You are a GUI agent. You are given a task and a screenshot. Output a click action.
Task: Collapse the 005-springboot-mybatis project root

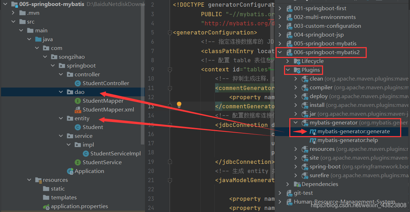point(5,4)
